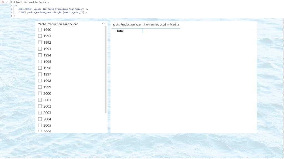Screen dimensions: 284x159
Task: Click the # Amenities used in Marina header
Action: pos(161,25)
